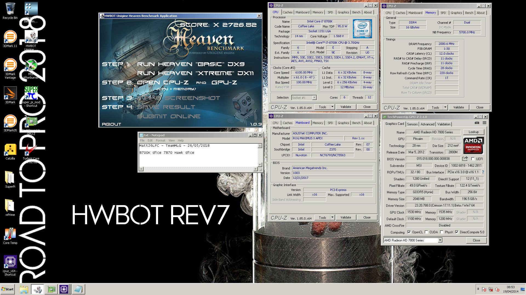
Task: Open Tools dropdown arrow in CPU-Z CPU window
Action: coord(332,107)
